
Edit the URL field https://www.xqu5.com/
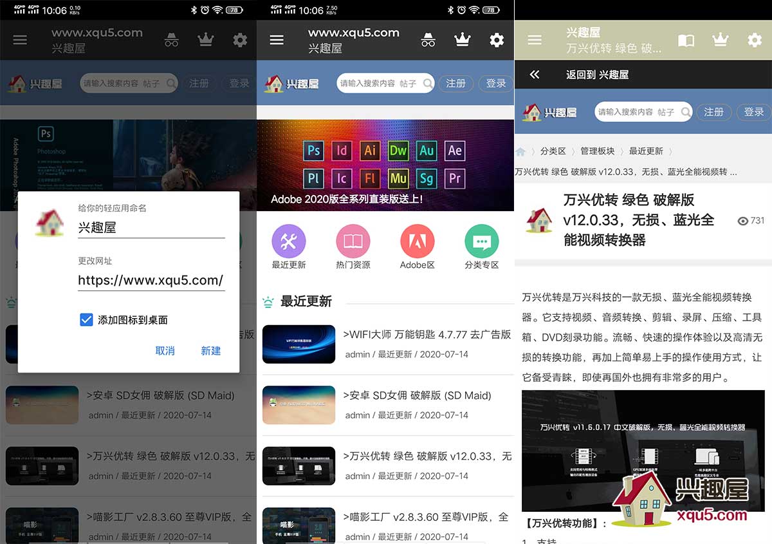151,280
